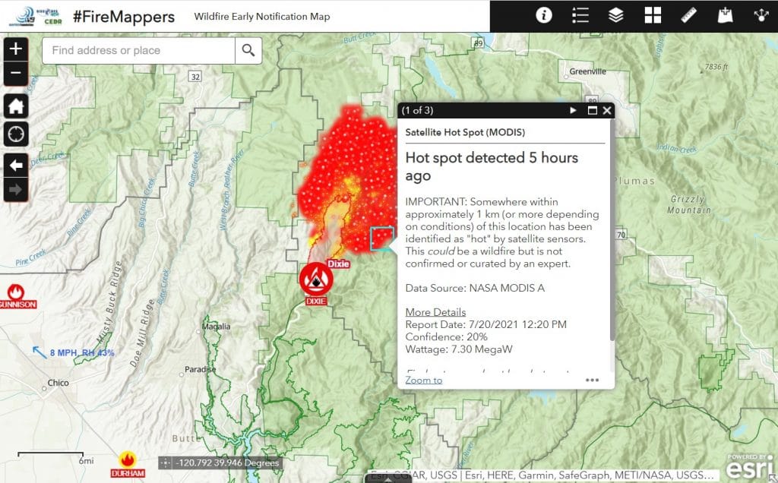The image size is (778, 483).
Task: Show the map legend
Action: coord(579,15)
